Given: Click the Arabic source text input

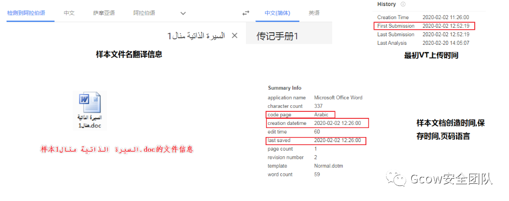Looking at the screenshot, I should pos(196,36).
